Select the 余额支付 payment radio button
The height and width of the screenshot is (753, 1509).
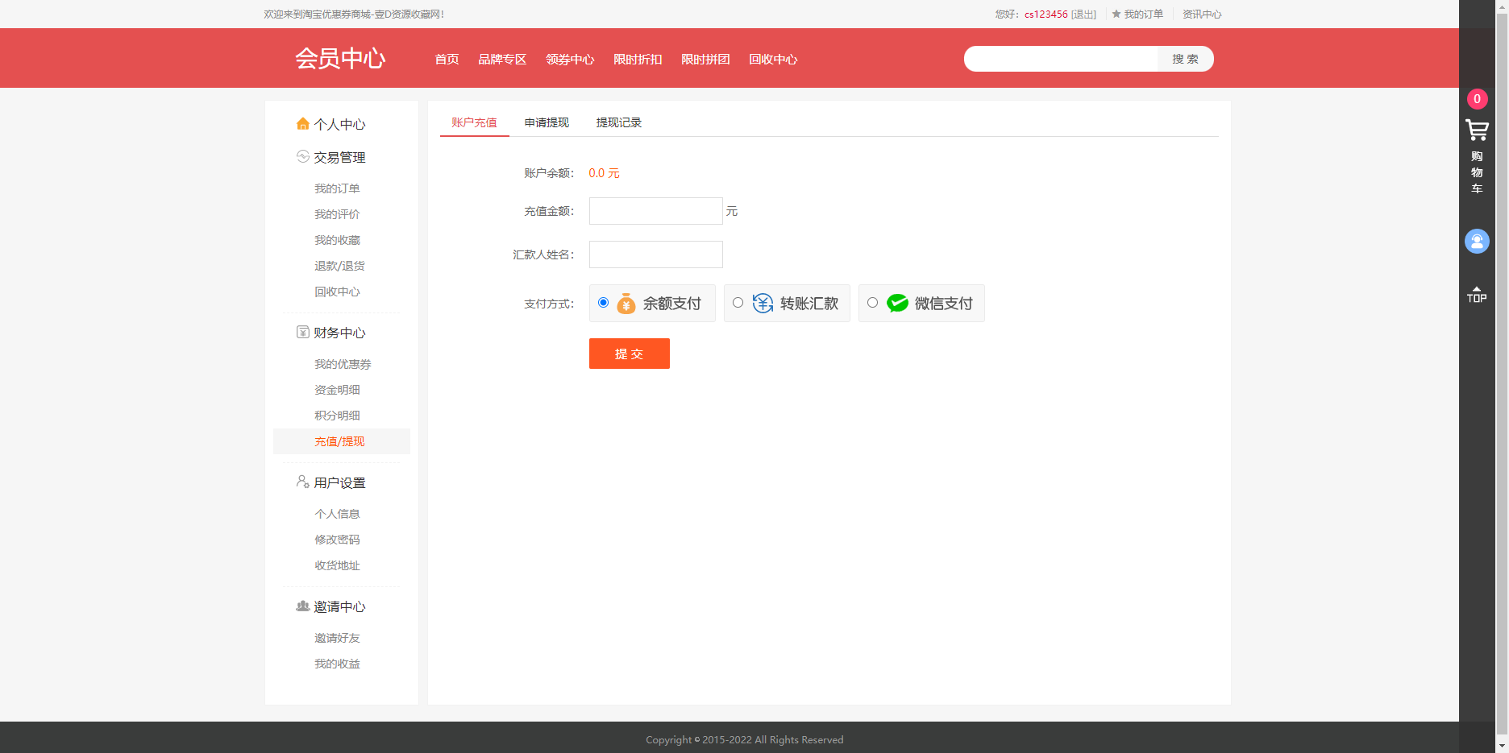[602, 302]
